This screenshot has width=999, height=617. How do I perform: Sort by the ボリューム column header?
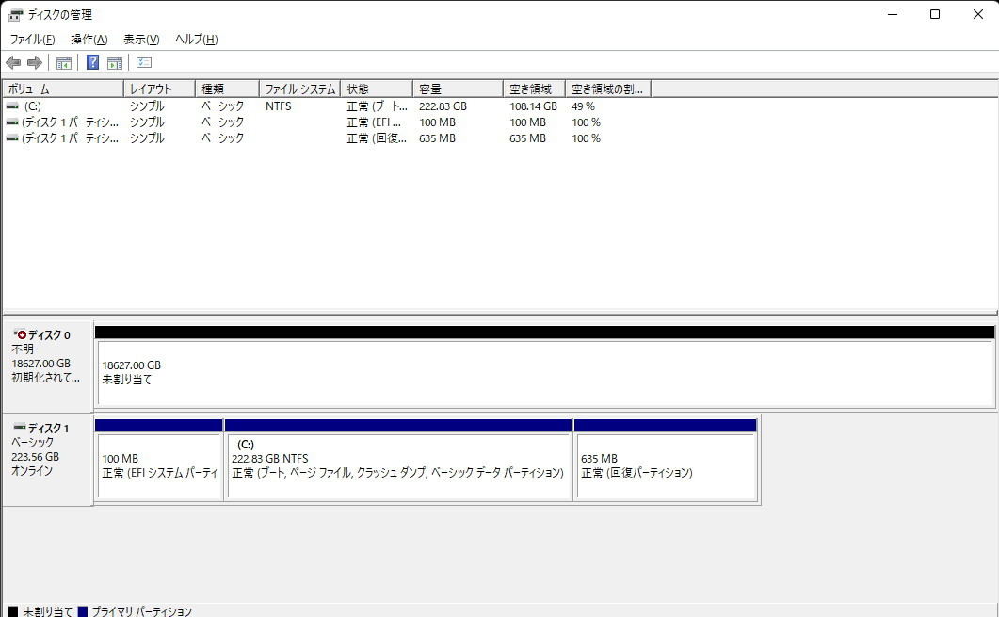click(63, 89)
